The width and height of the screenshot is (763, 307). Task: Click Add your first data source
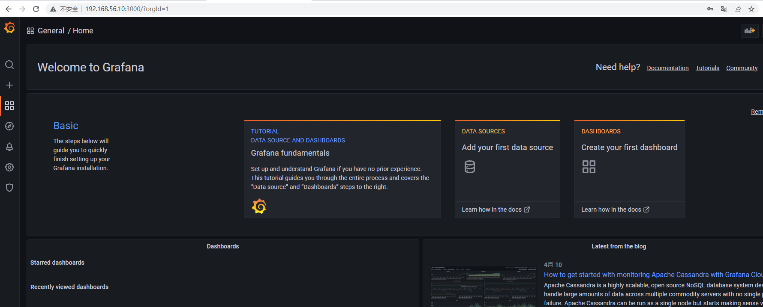tap(508, 148)
